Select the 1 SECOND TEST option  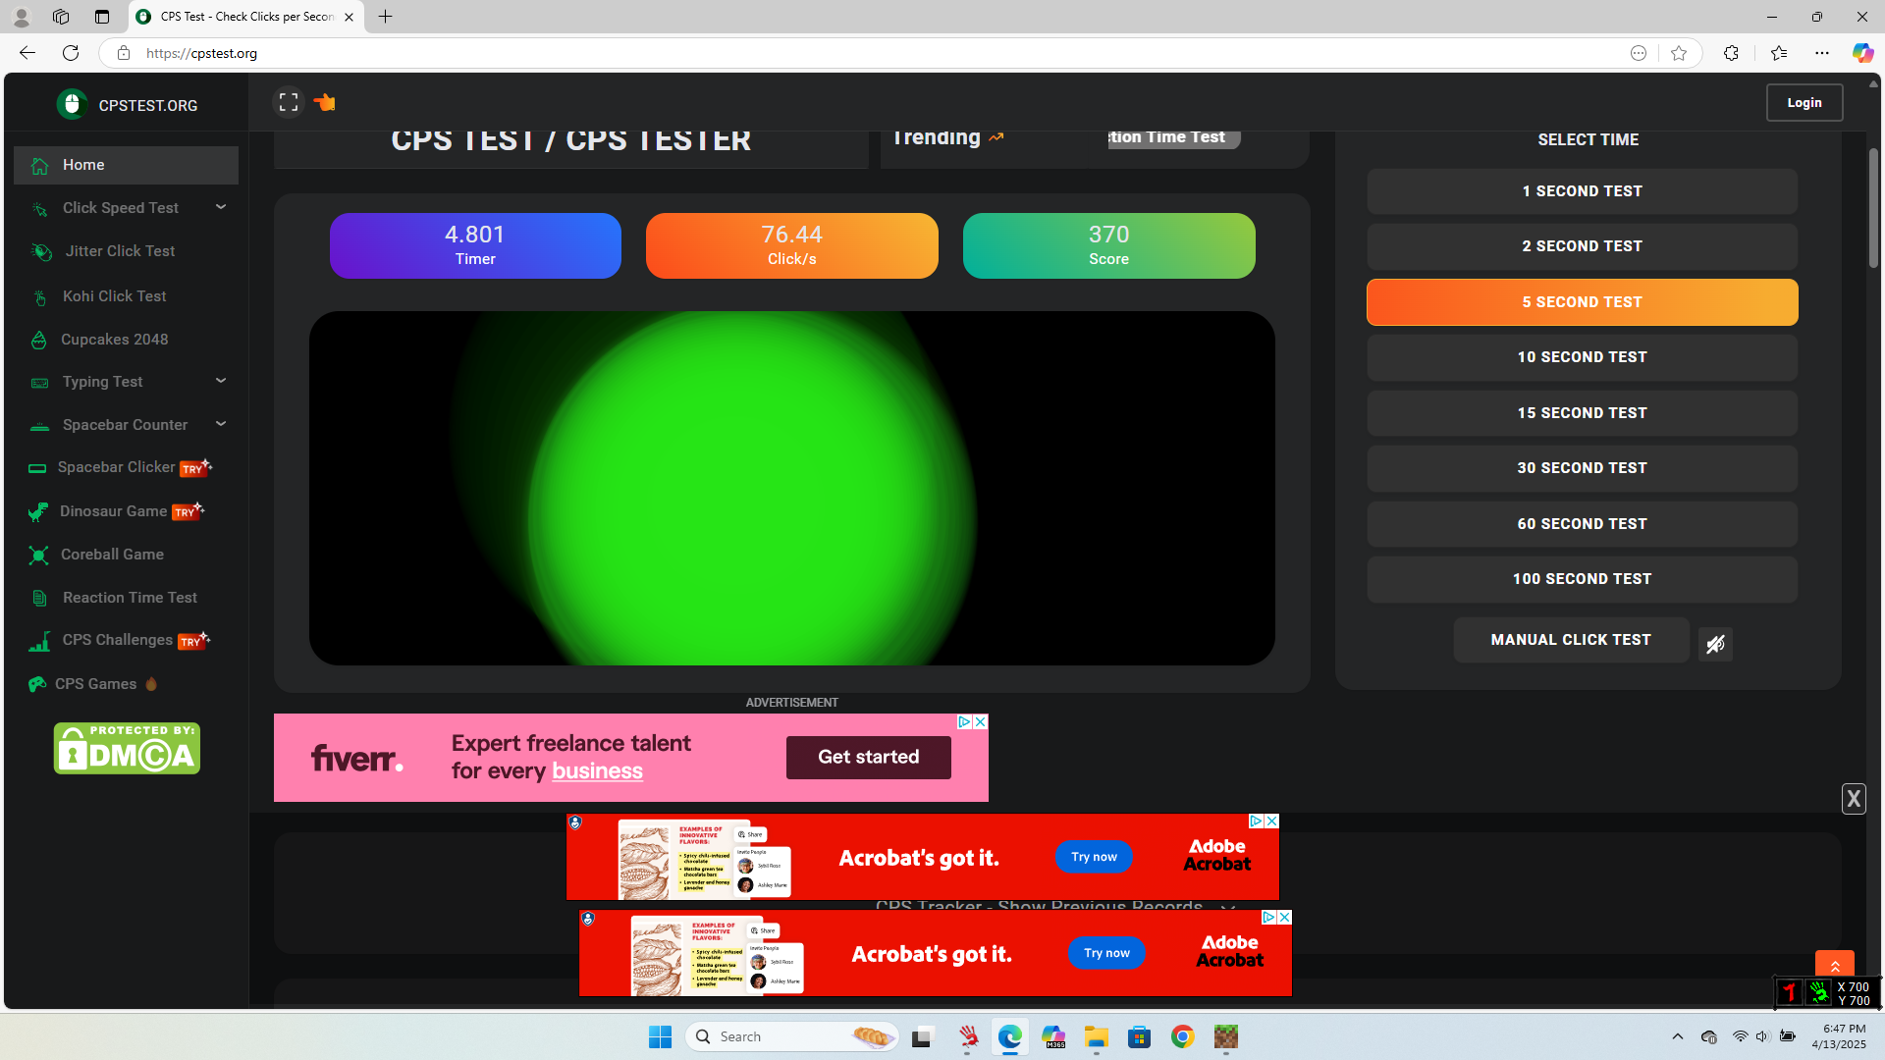pos(1582,191)
